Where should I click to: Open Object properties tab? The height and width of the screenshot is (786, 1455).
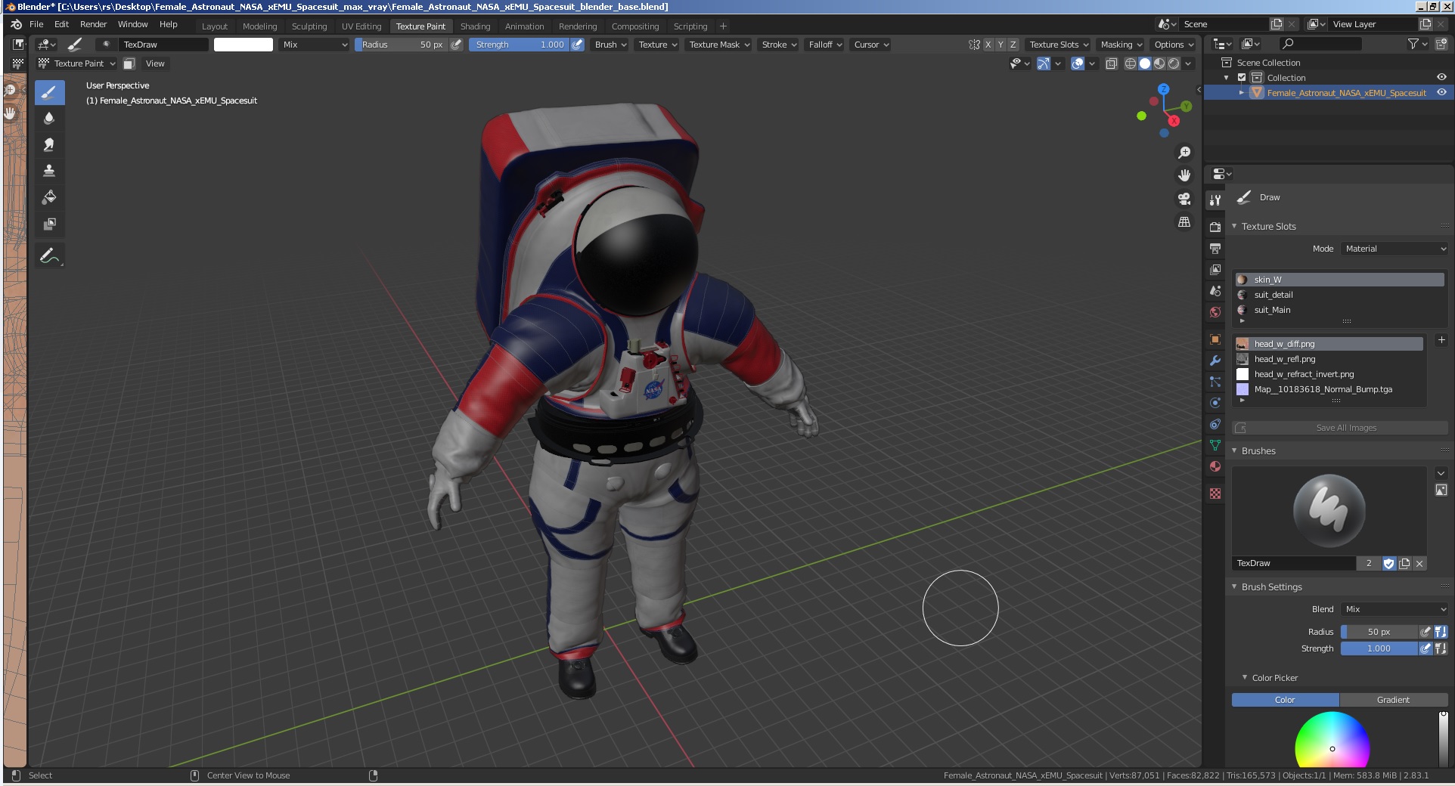click(x=1215, y=339)
